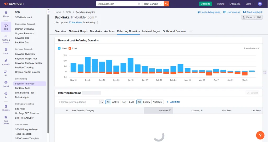The width and height of the screenshot is (268, 142).
Task: Switch to the Indexed Pages tab
Action: (x=151, y=31)
